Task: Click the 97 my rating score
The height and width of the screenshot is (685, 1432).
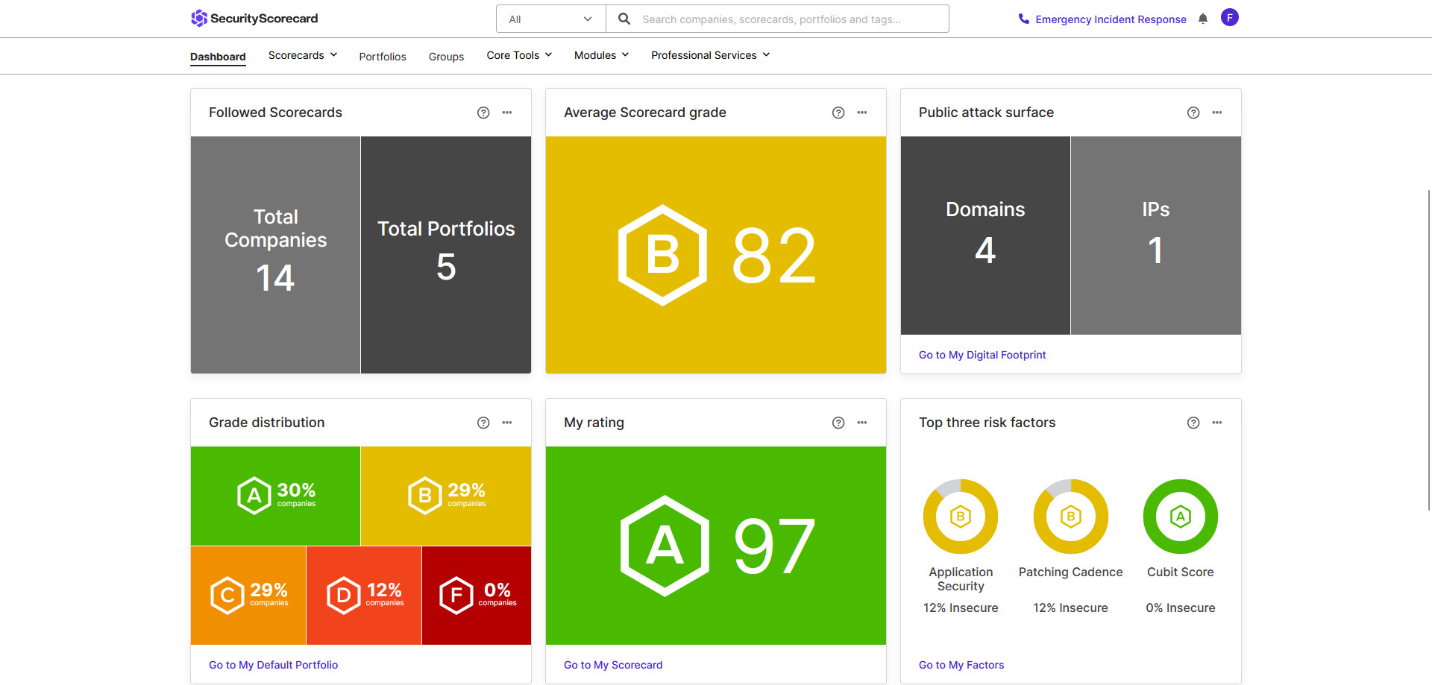Action: click(x=773, y=546)
